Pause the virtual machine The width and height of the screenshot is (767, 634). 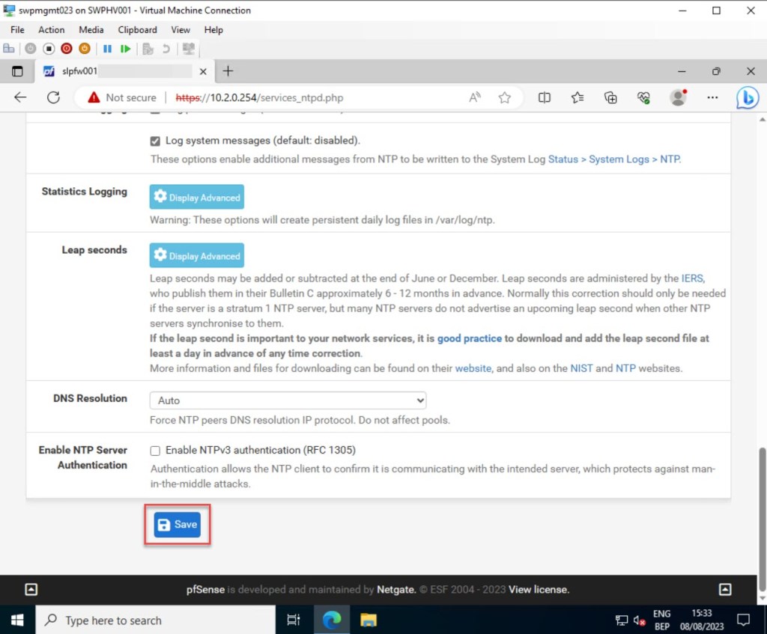107,49
